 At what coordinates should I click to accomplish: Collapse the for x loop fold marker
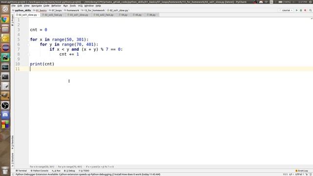[28, 40]
